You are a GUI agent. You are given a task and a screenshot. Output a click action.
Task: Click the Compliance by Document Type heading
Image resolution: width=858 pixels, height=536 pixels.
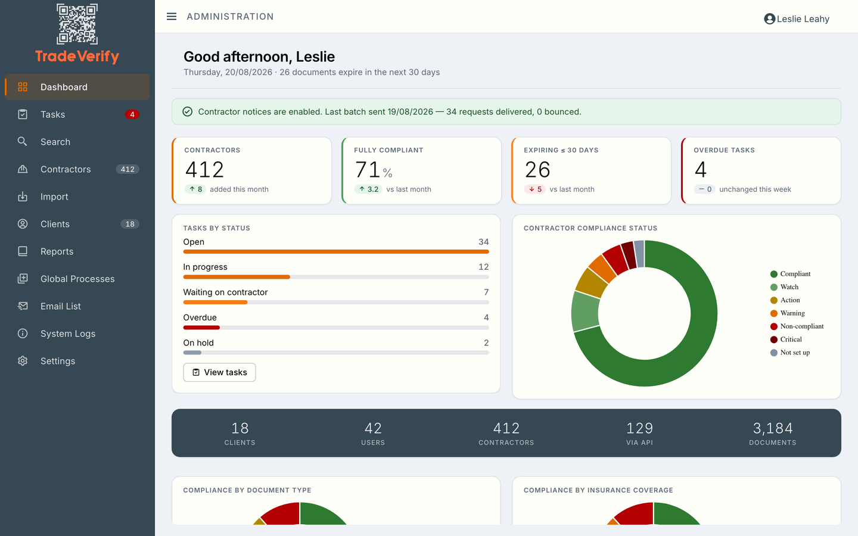point(247,490)
